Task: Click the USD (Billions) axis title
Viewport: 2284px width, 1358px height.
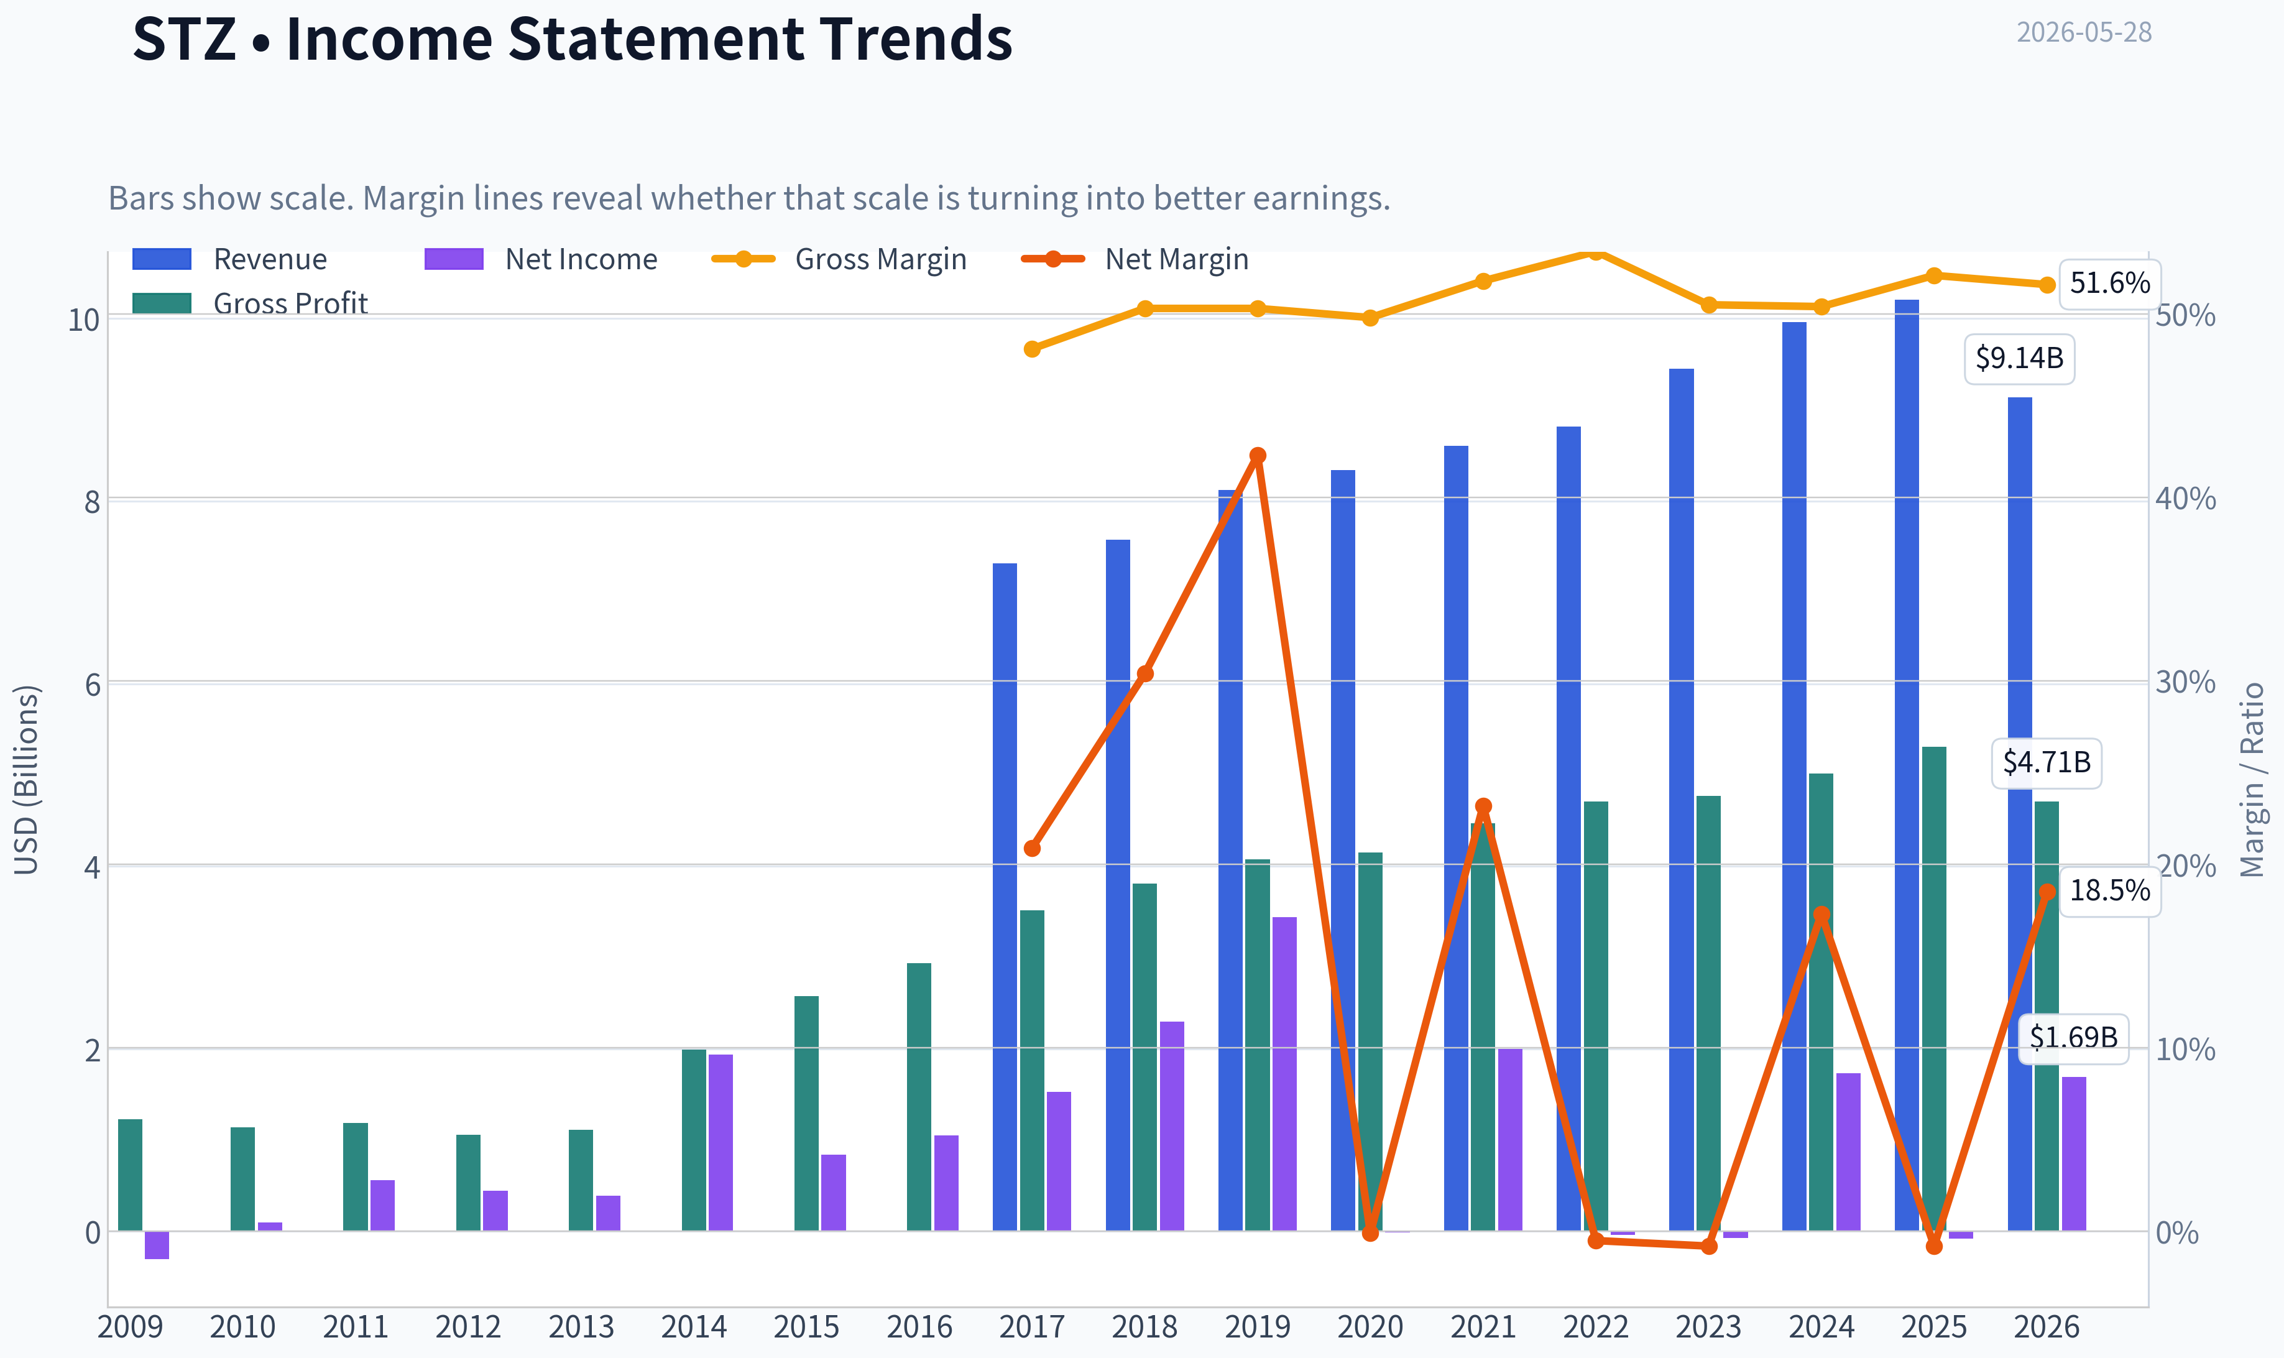Action: click(x=27, y=780)
